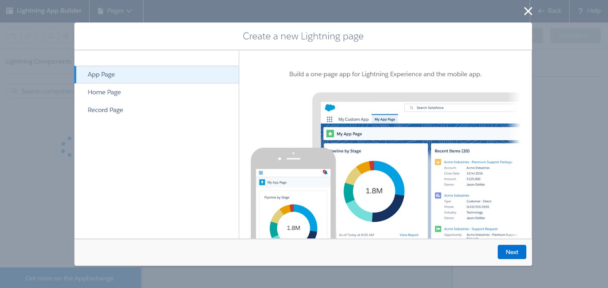Click the Redo icon in the background toolbar
Image resolution: width=608 pixels, height=288 pixels.
[x=28, y=36]
